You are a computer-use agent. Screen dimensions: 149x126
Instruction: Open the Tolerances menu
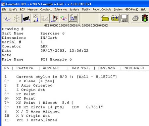point(61,10)
